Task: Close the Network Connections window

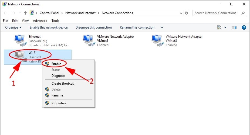Action: (244, 4)
